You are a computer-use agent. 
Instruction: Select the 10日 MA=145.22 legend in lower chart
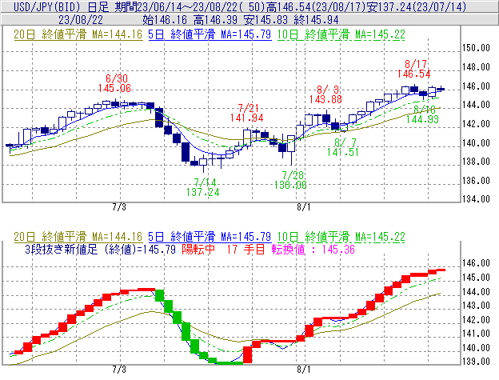tap(341, 237)
